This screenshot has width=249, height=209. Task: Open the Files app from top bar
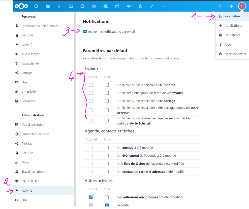coord(48,6)
